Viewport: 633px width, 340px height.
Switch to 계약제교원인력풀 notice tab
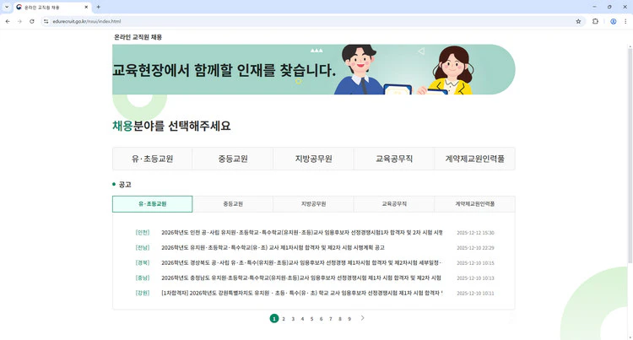click(x=474, y=204)
